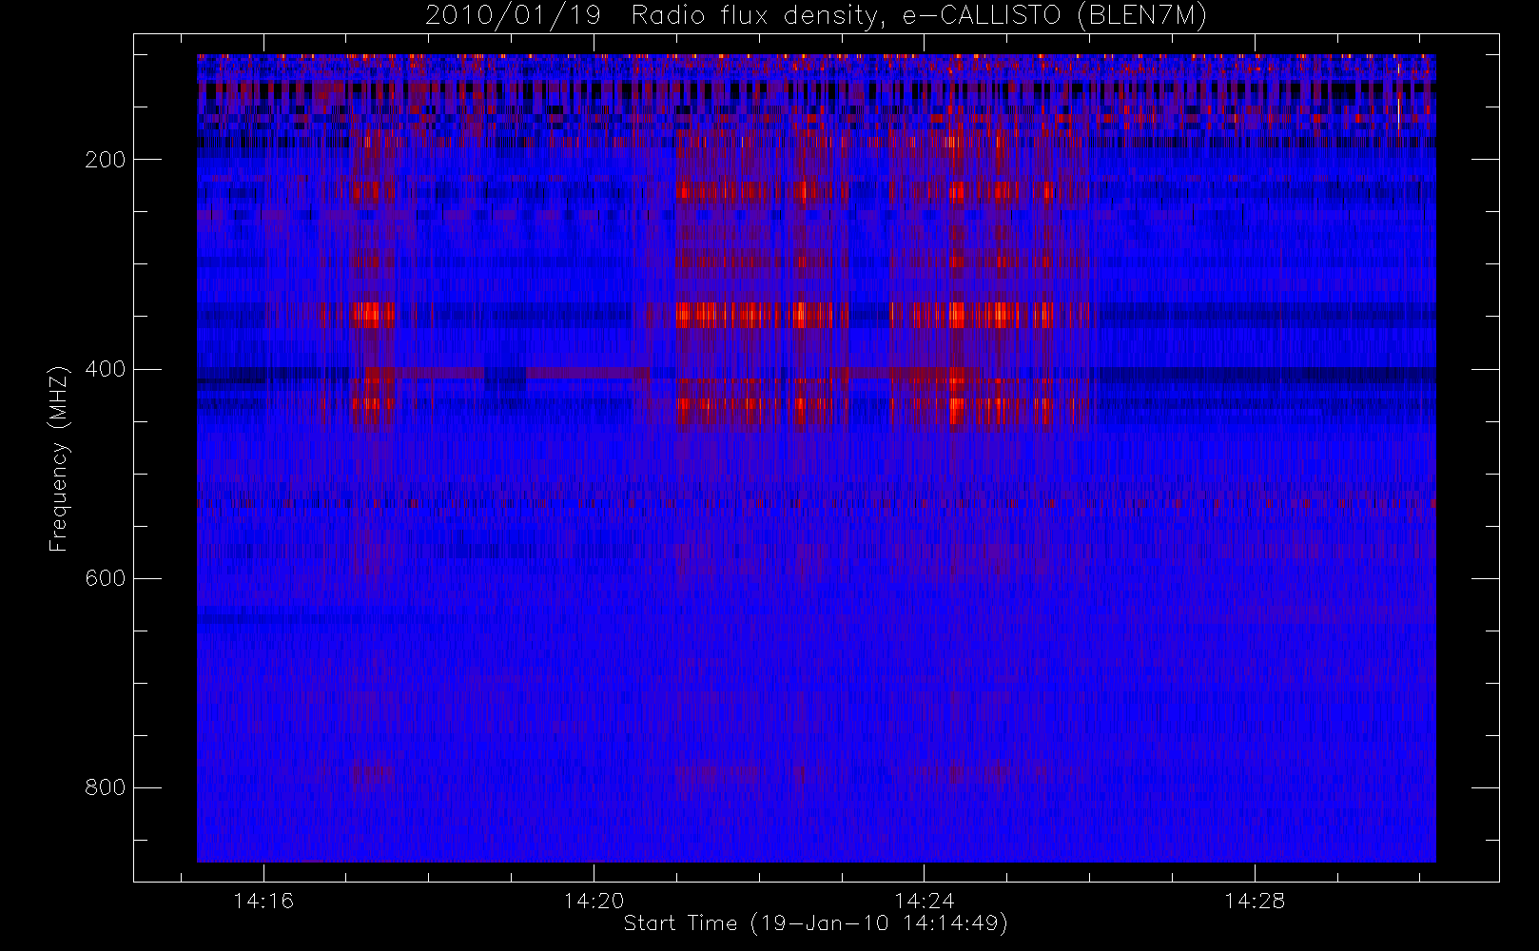Click the 400 frequency tick label
1539x951 pixels.
coord(106,369)
